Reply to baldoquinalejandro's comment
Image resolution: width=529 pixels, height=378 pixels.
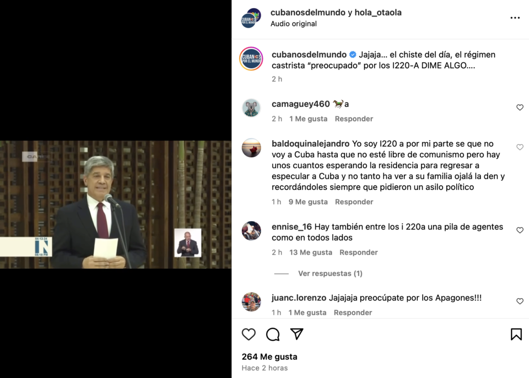pyautogui.click(x=354, y=202)
